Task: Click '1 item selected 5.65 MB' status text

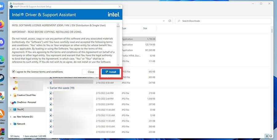Action: coord(34,136)
